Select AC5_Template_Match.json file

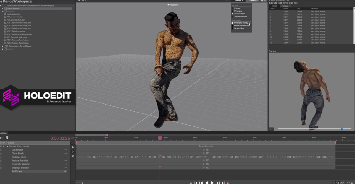click(17, 37)
